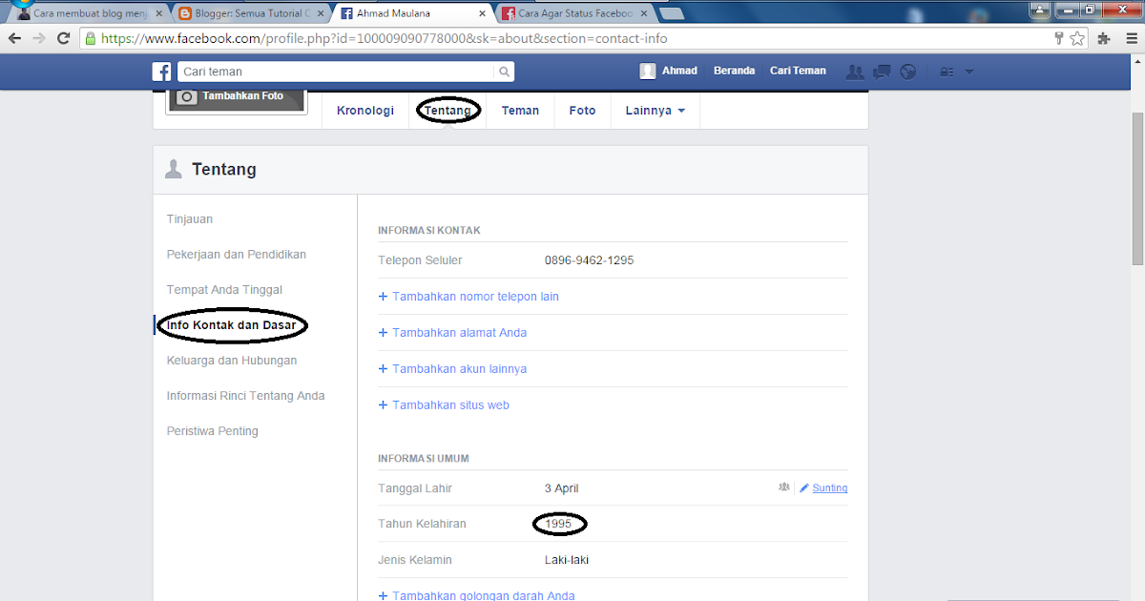Close the Ahmad Maulana tab

pos(483,14)
